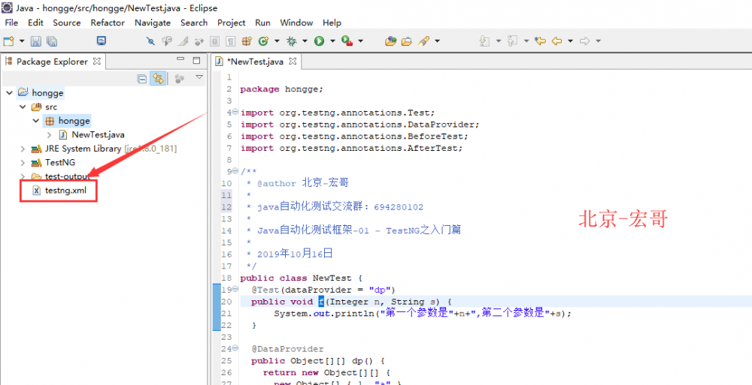Toggle Show Whitespace Characters icon
This screenshot has height=385, width=752.
pos(229,41)
